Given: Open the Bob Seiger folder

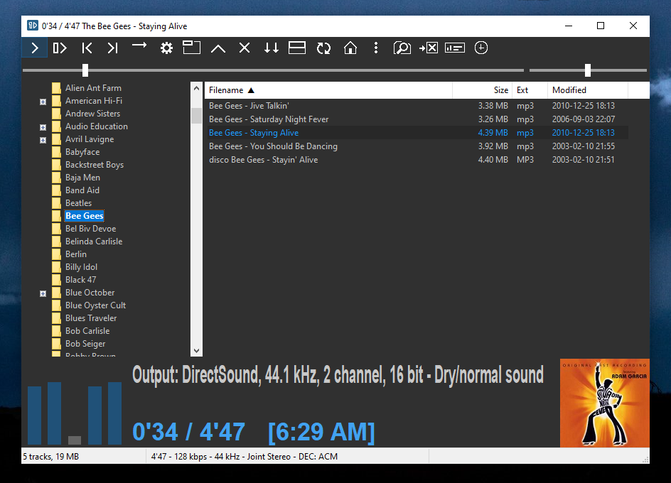Looking at the screenshot, I should [85, 344].
